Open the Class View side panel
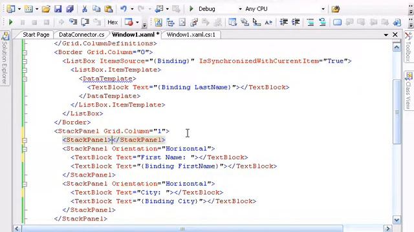Viewport: 414px width, 232px height. [409, 91]
